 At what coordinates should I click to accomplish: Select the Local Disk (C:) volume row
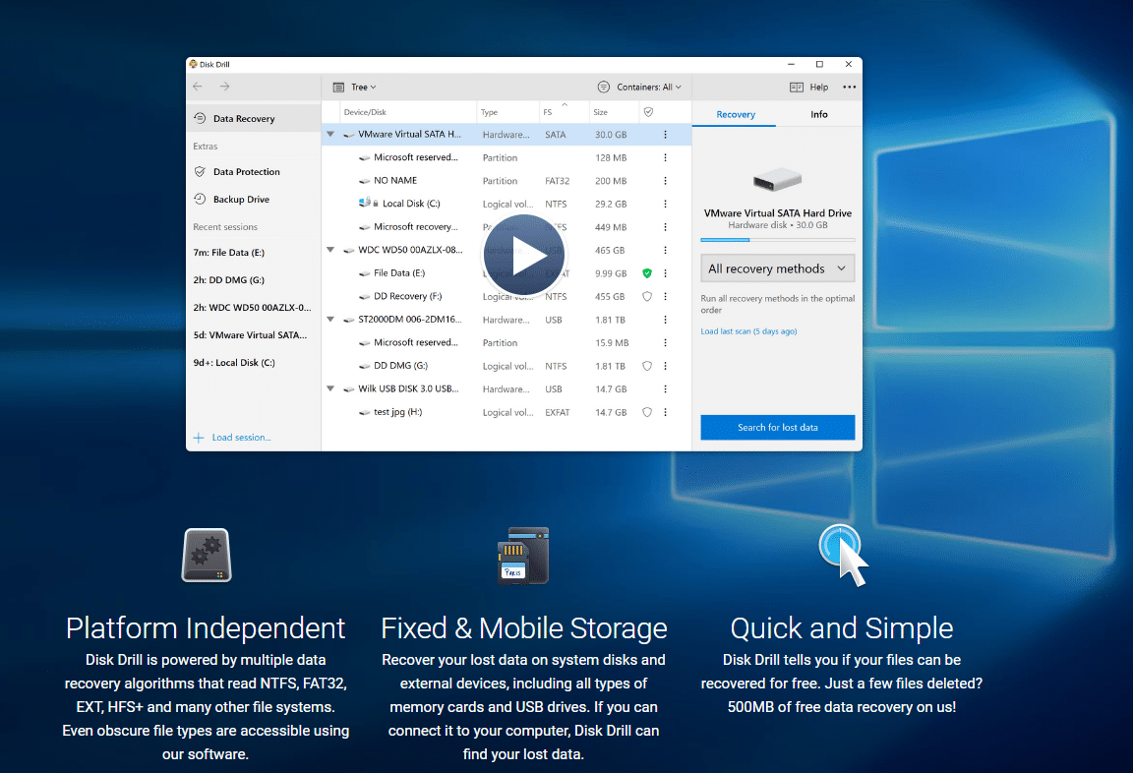pos(507,204)
